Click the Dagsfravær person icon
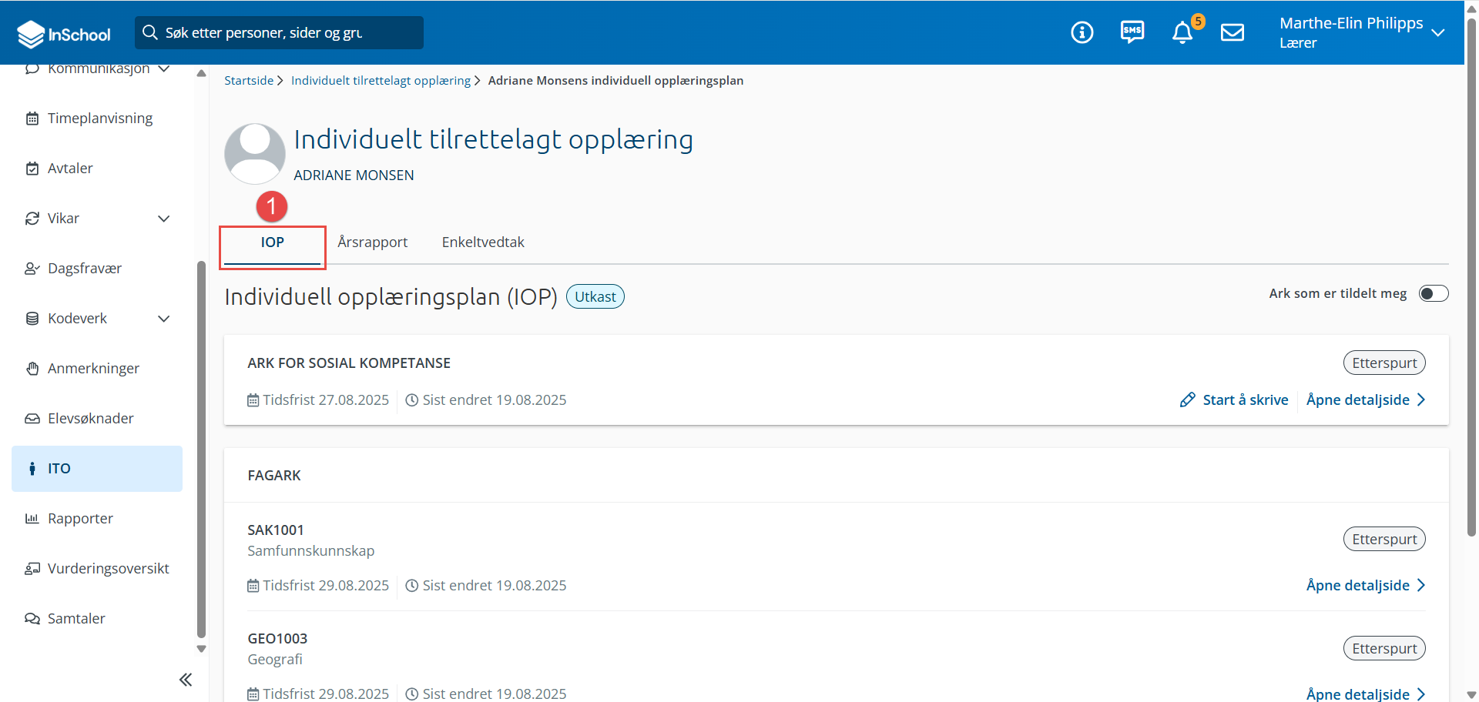This screenshot has width=1479, height=702. 32,269
